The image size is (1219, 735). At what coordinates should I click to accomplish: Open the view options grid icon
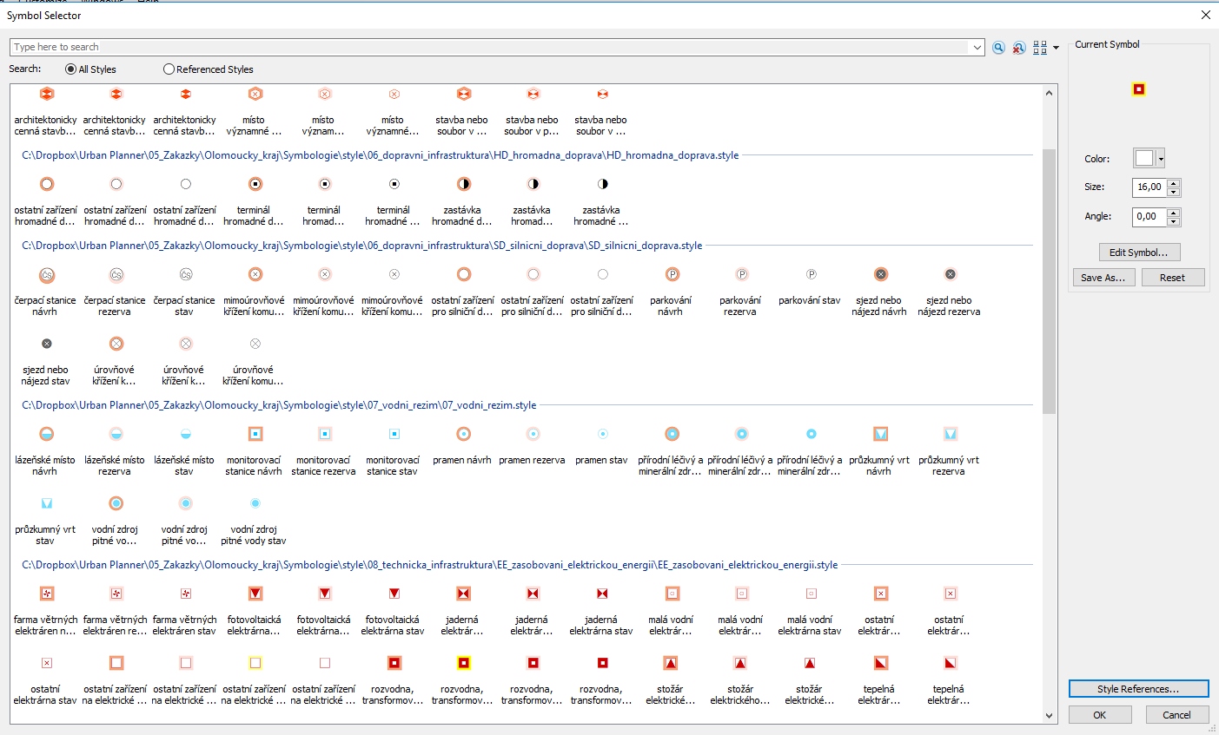(x=1040, y=48)
